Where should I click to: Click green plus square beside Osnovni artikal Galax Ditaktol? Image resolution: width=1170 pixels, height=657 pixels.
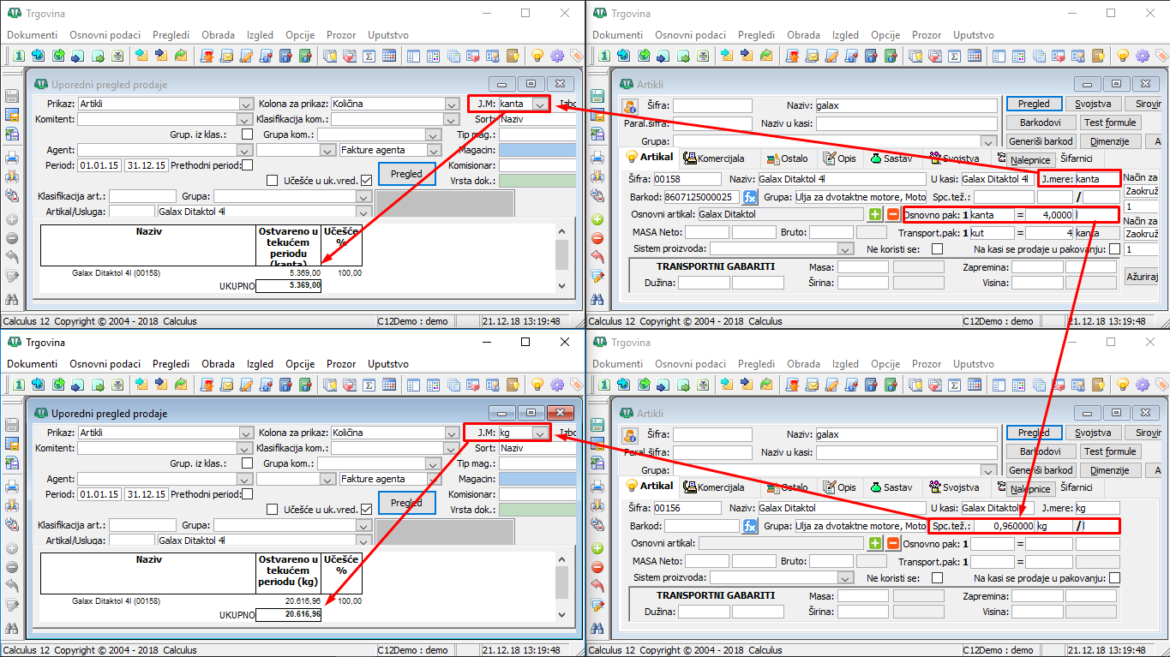tap(875, 214)
